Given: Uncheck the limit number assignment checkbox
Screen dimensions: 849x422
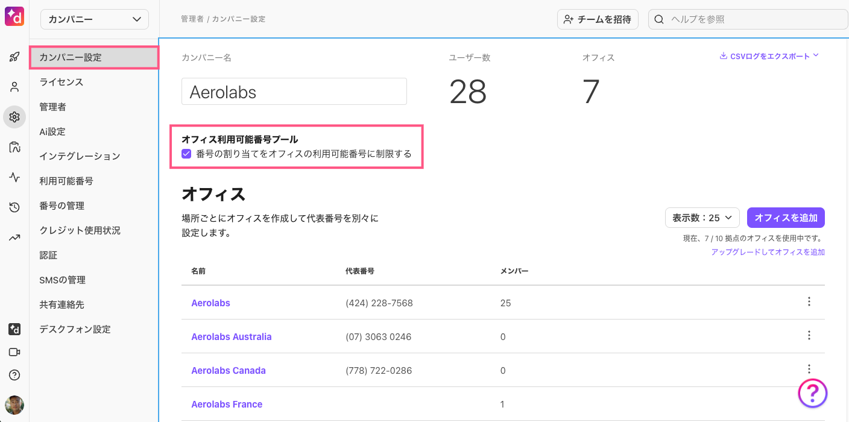Looking at the screenshot, I should (x=186, y=154).
